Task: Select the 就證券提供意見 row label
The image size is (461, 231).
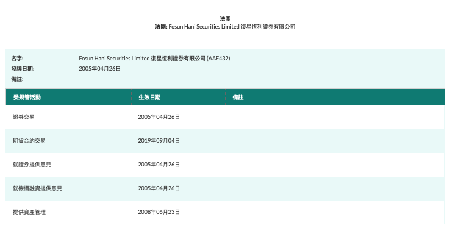Action: coord(32,165)
